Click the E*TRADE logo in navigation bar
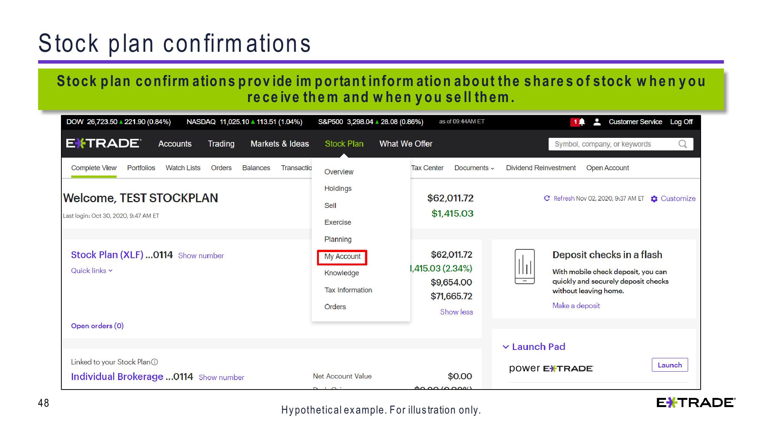Viewport: 762px width, 428px height. coord(104,144)
